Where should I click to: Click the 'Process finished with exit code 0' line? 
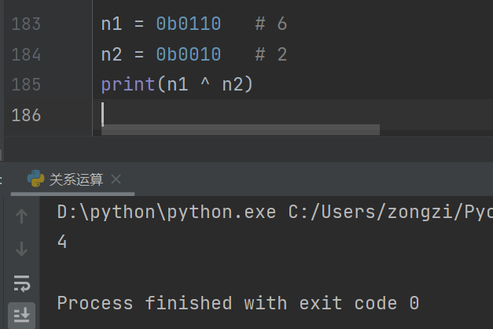pos(238,303)
